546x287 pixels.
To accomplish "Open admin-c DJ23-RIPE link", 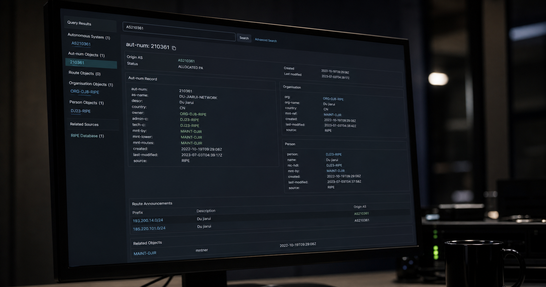I will tap(190, 120).
